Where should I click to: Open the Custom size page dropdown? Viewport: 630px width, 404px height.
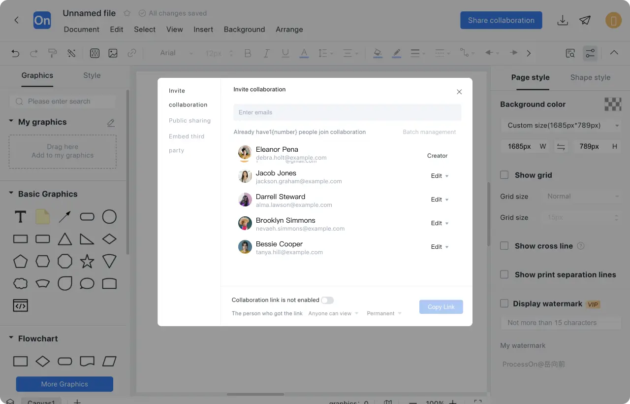[x=561, y=125]
